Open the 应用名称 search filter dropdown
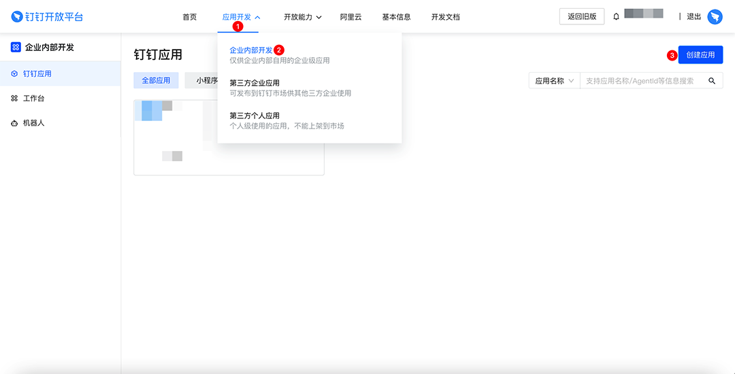735x374 pixels. coord(554,81)
